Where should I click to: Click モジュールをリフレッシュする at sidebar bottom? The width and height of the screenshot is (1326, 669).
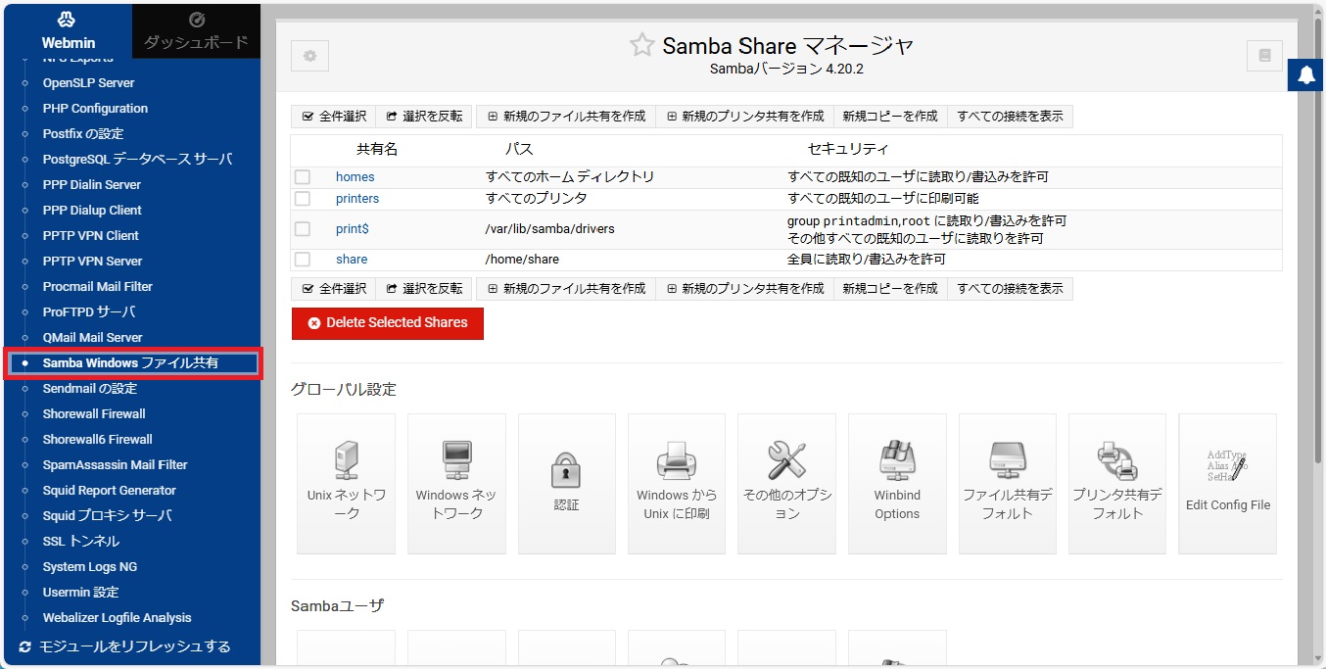click(x=125, y=646)
